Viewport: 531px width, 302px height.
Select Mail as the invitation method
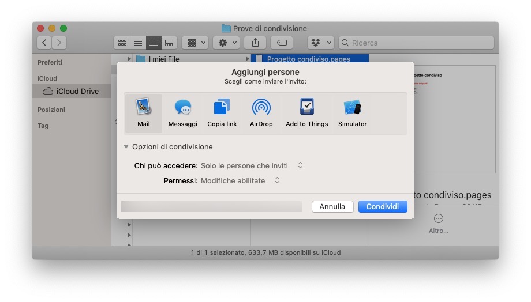pos(143,114)
